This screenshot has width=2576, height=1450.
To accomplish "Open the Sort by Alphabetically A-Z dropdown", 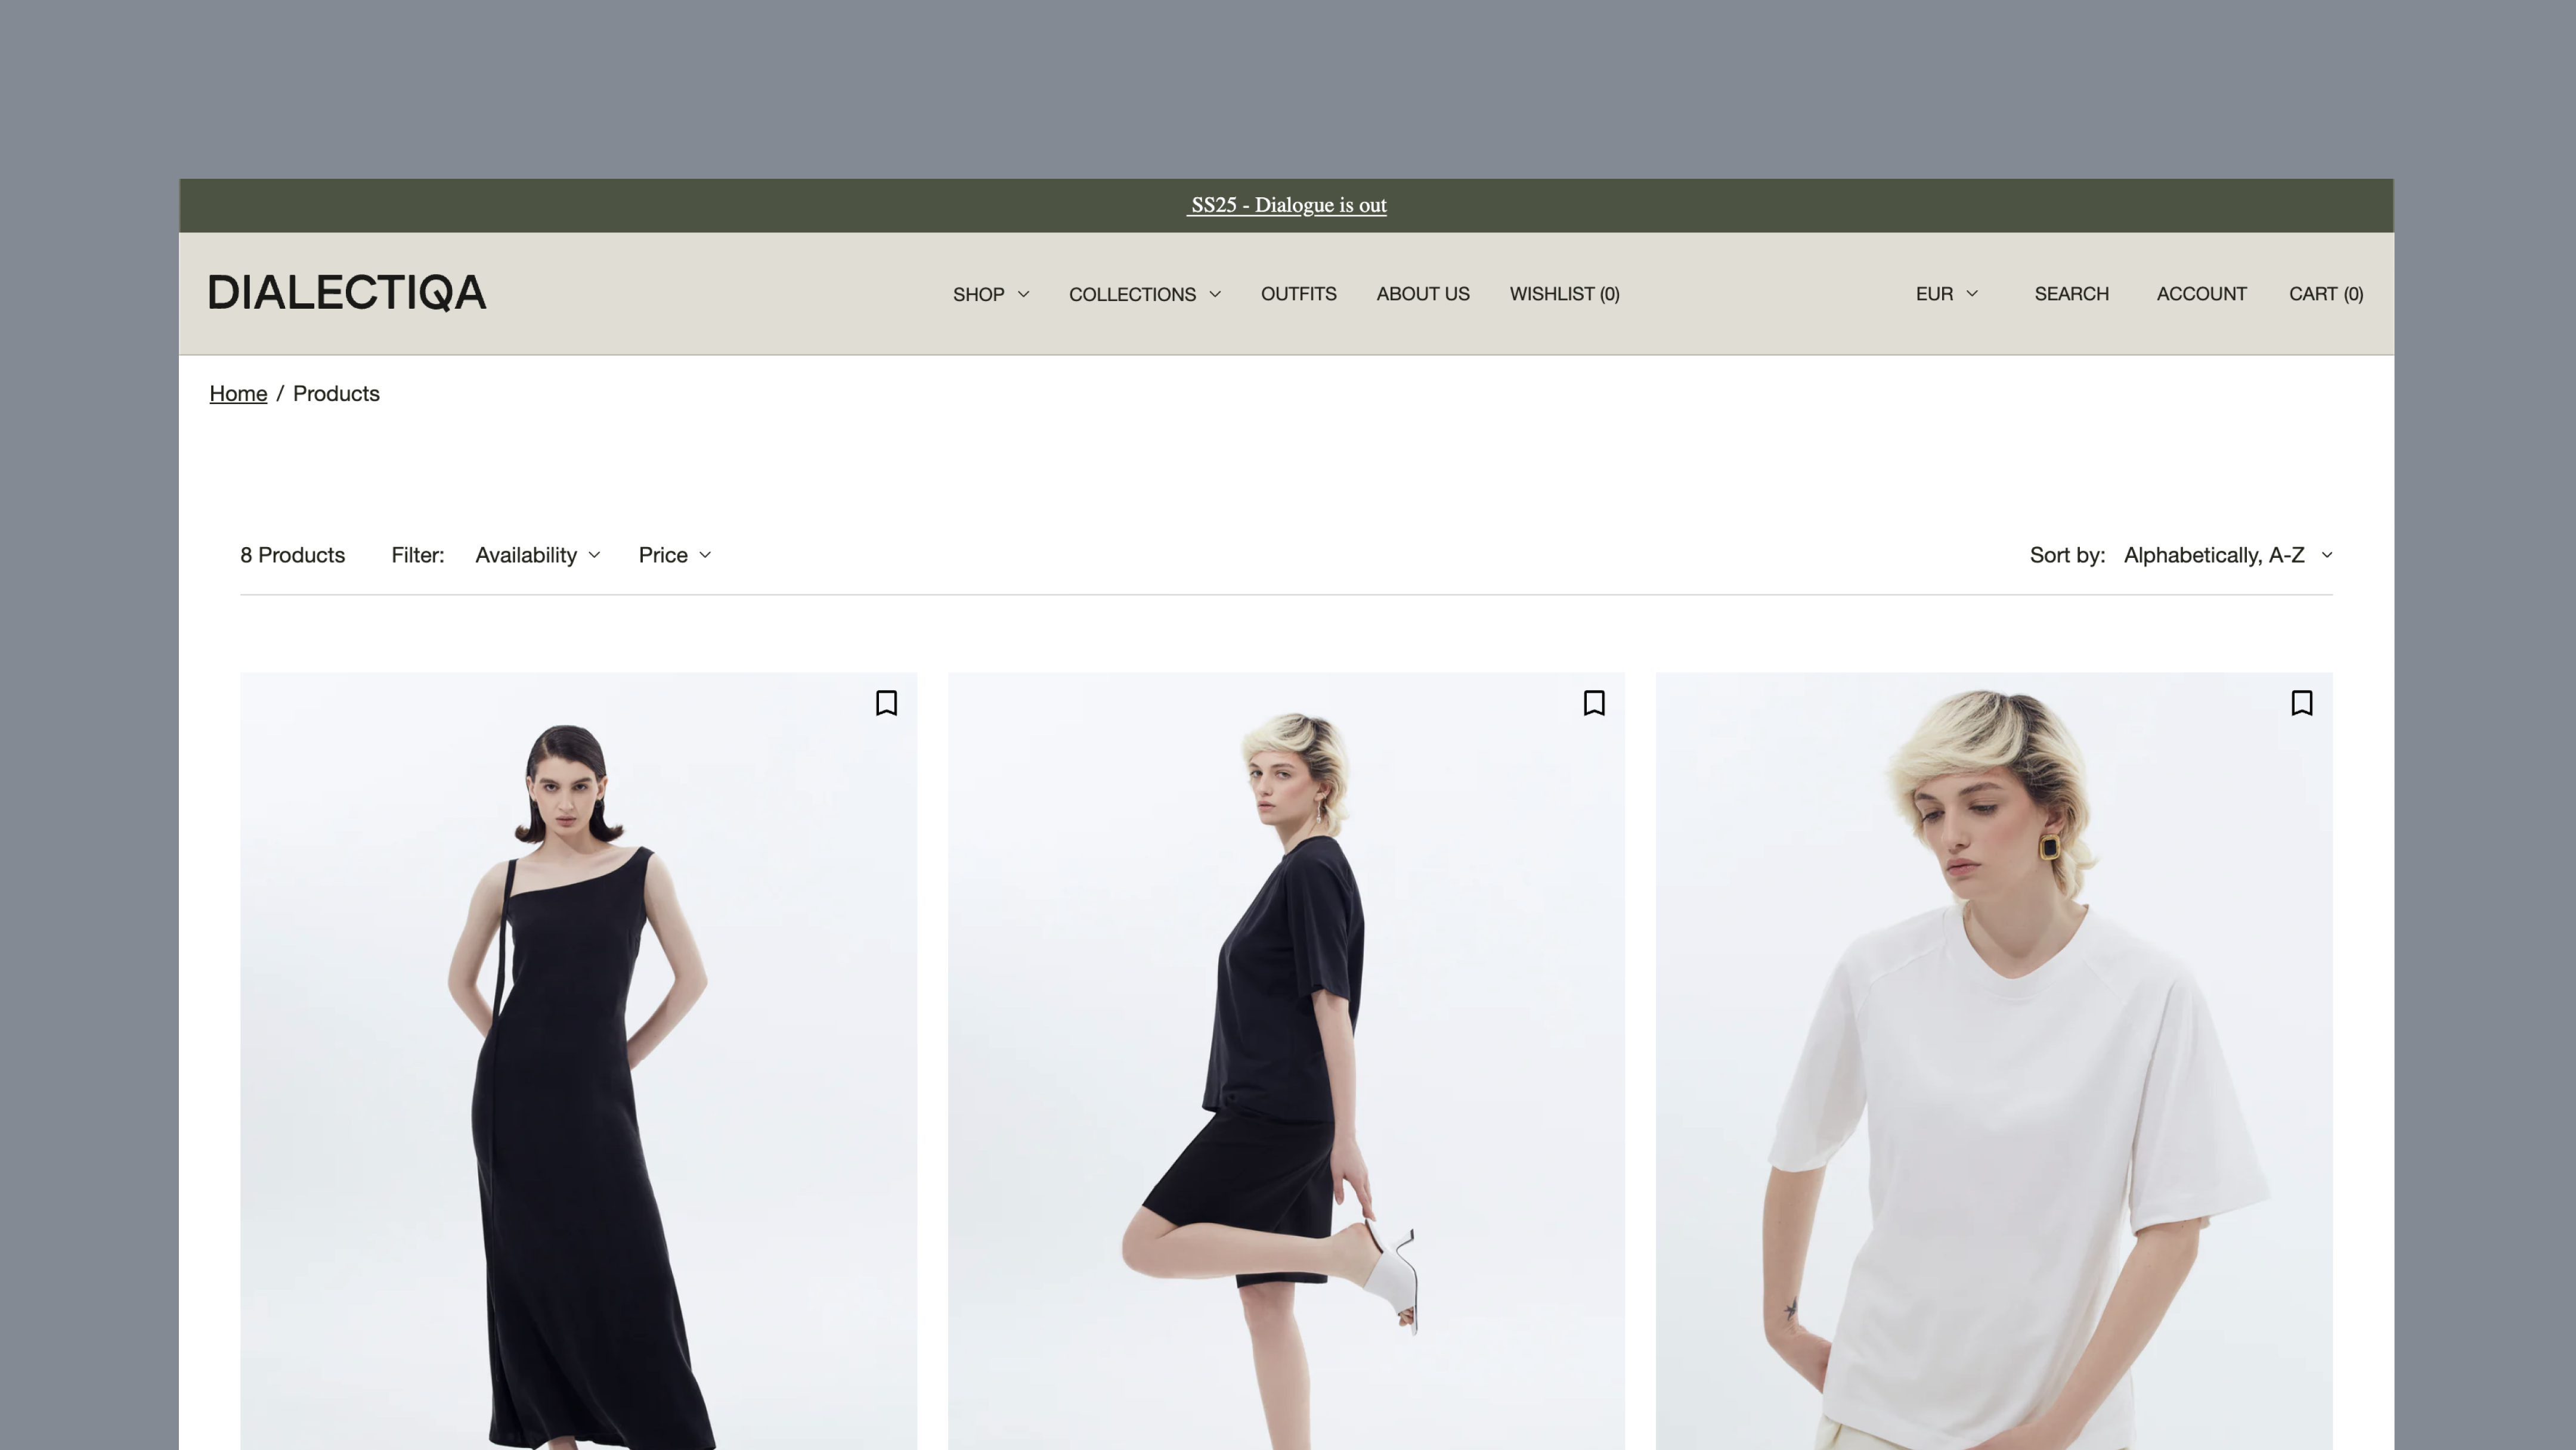I will pos(2228,555).
